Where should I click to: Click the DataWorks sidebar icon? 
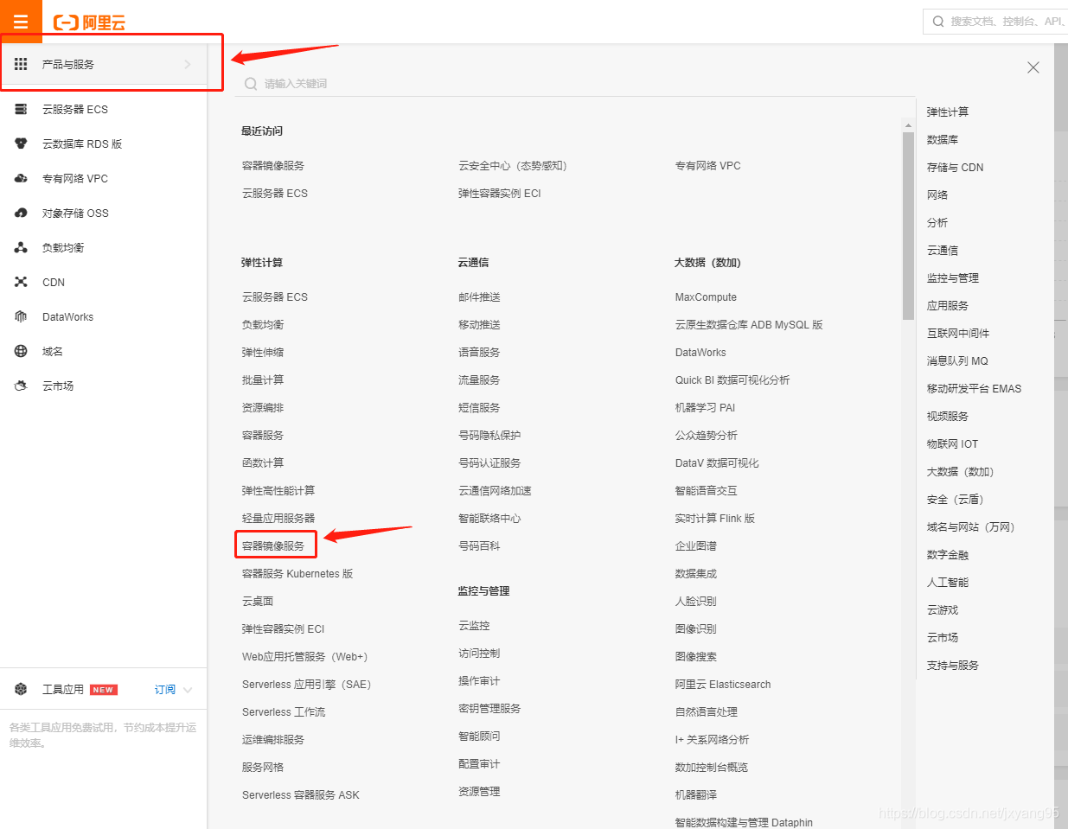pos(21,316)
